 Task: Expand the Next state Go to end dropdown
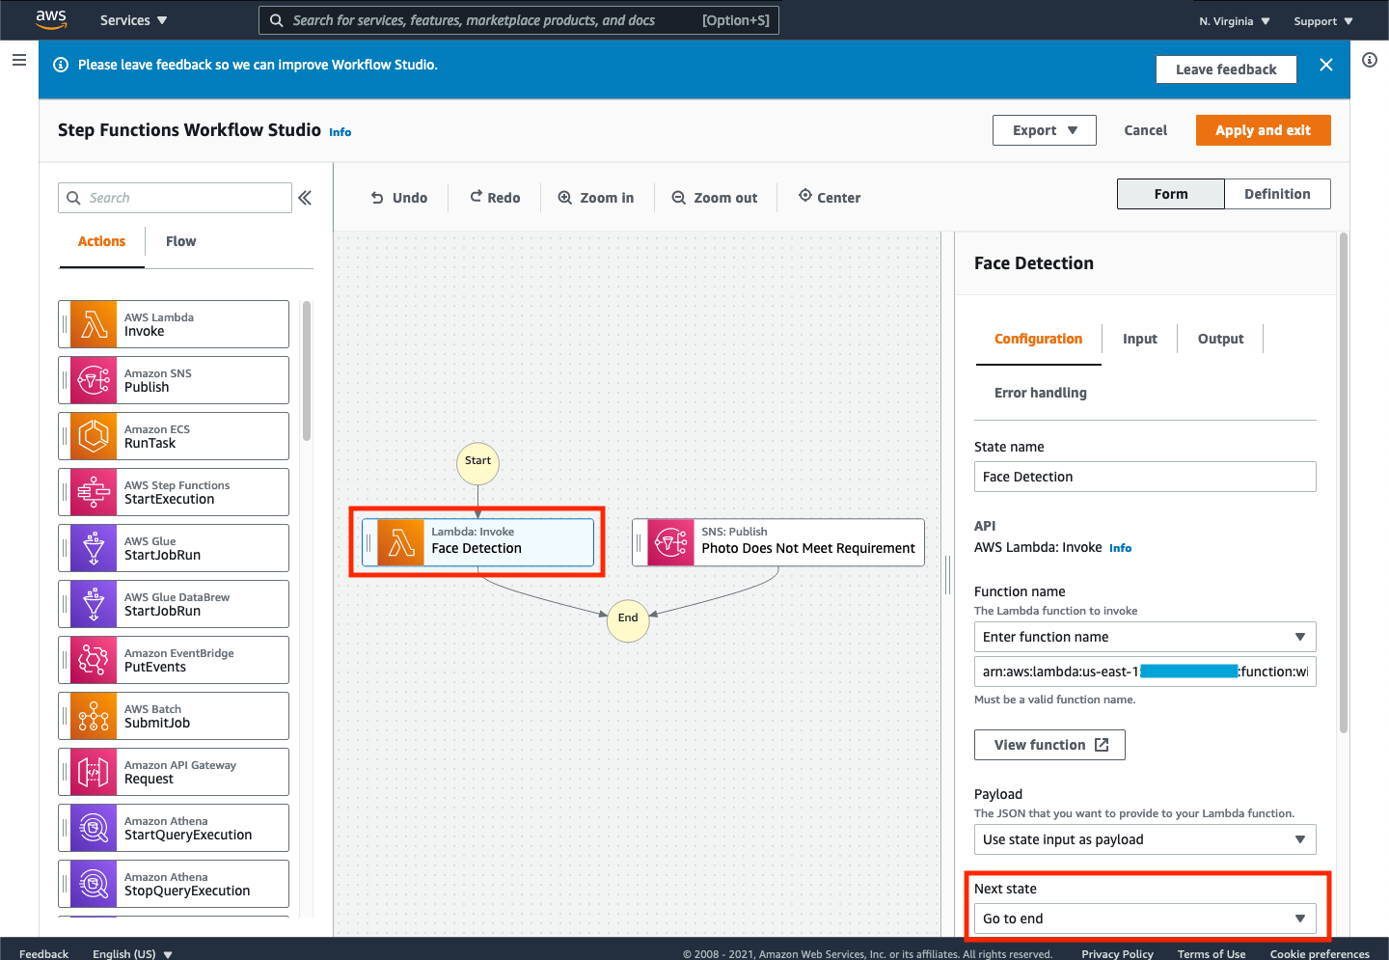pos(1145,919)
